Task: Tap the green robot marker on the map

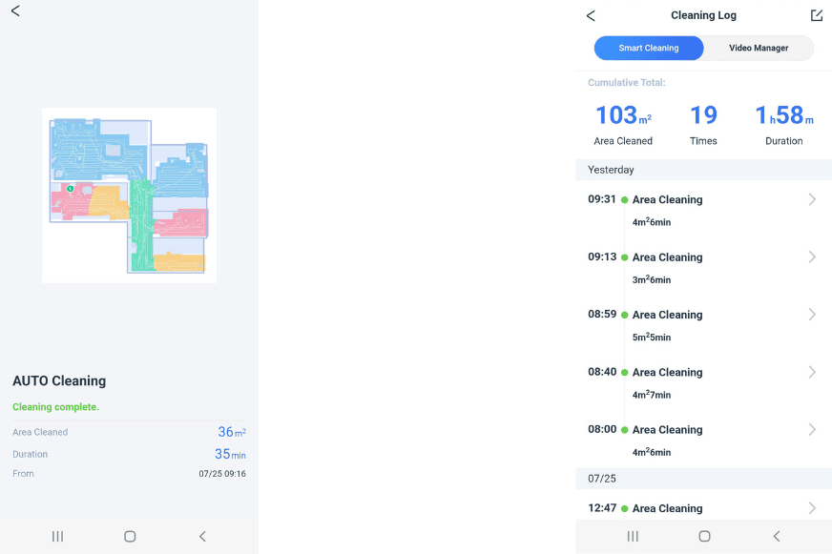Action: point(71,189)
